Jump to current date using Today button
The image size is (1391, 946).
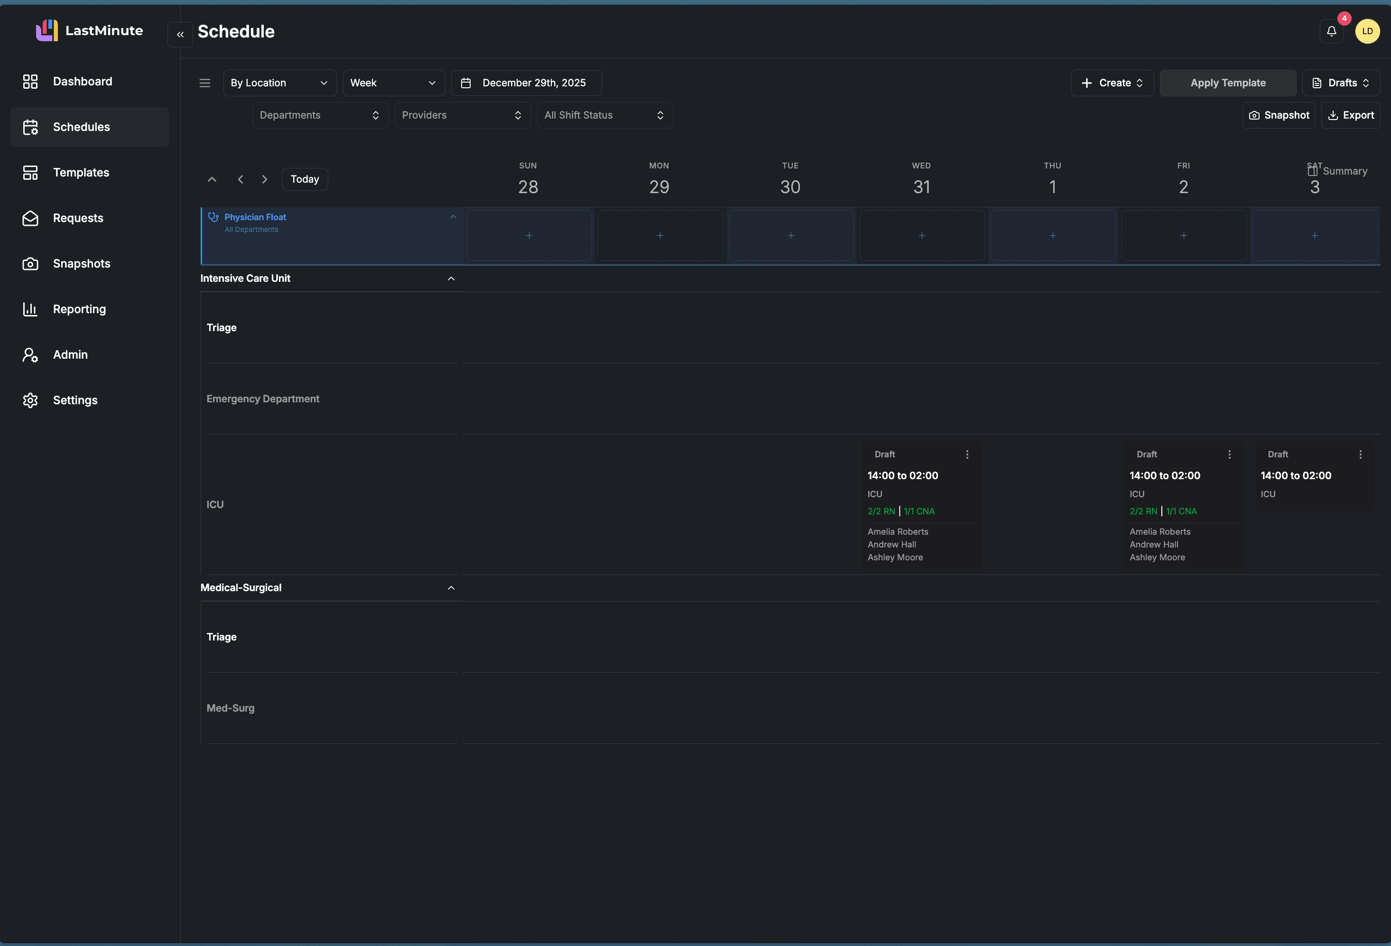[304, 179]
